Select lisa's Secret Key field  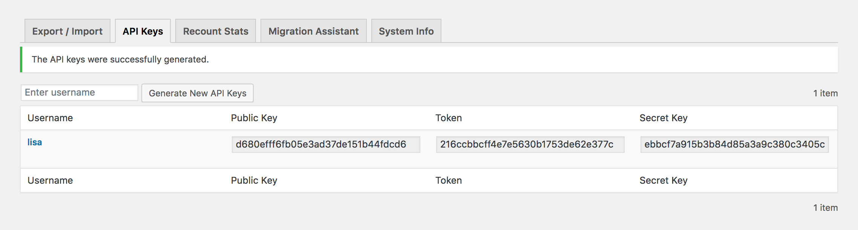coord(735,145)
